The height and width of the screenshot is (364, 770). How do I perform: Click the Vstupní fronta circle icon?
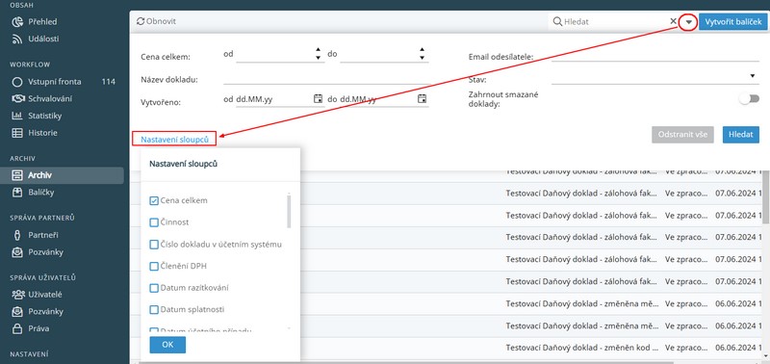coord(17,82)
